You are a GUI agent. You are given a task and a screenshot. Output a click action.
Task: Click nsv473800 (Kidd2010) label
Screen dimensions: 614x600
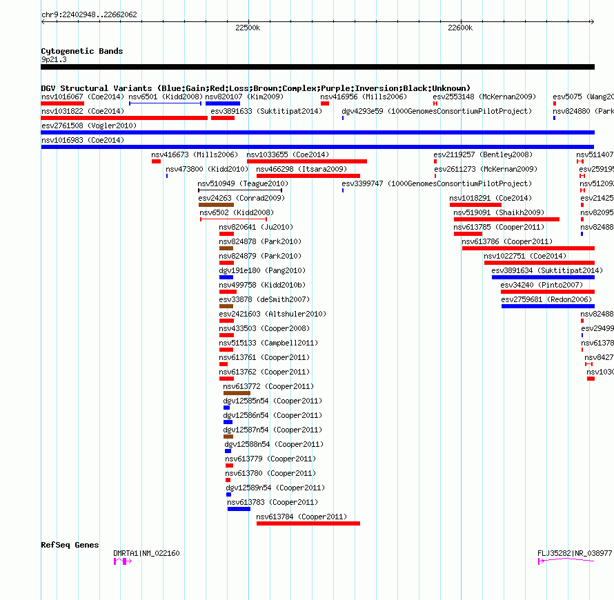point(207,169)
